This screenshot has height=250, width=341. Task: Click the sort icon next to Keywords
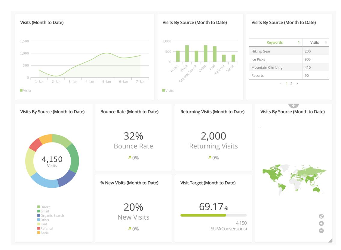pos(299,42)
